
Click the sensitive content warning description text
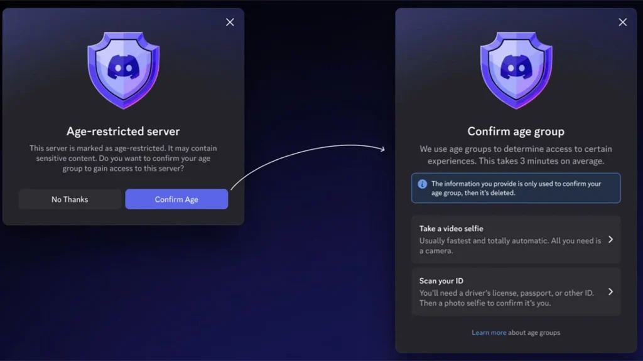[123, 158]
